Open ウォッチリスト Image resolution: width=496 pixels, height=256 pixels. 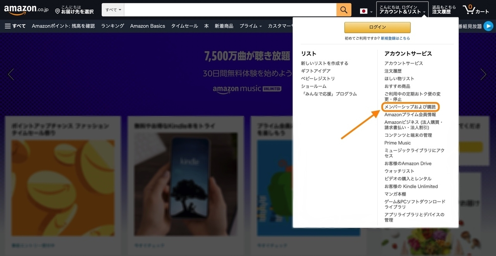[x=399, y=171]
